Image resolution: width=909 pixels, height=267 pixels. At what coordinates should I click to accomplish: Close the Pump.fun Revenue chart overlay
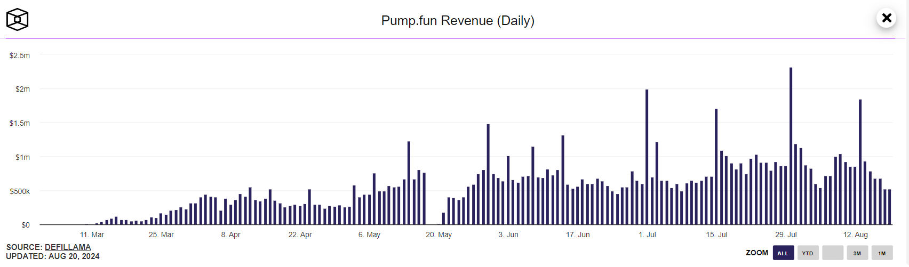click(x=887, y=18)
